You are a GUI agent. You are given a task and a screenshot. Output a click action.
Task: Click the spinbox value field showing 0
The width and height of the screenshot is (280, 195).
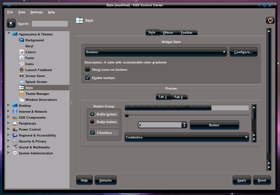pos(160,125)
